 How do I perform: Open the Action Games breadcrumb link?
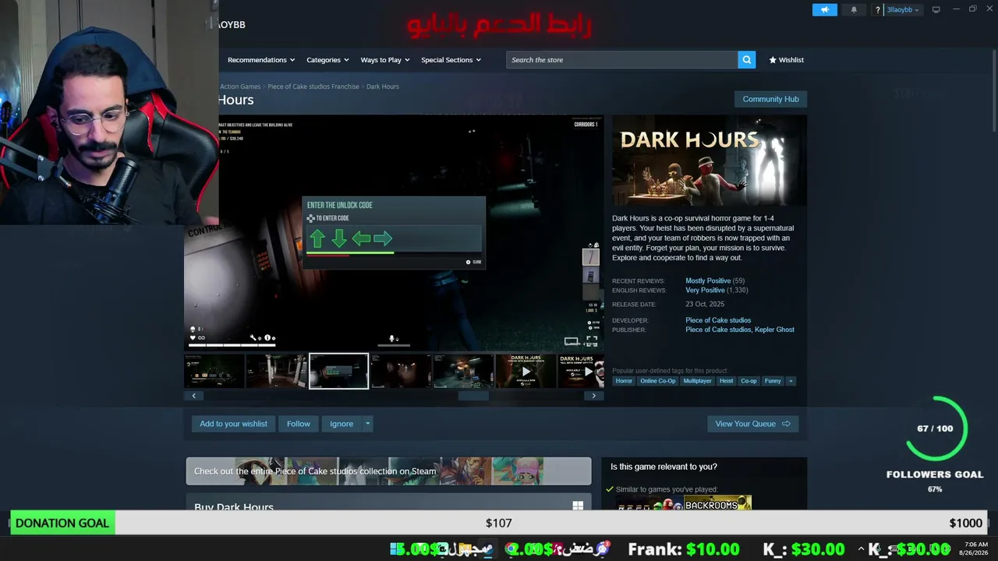tap(240, 86)
